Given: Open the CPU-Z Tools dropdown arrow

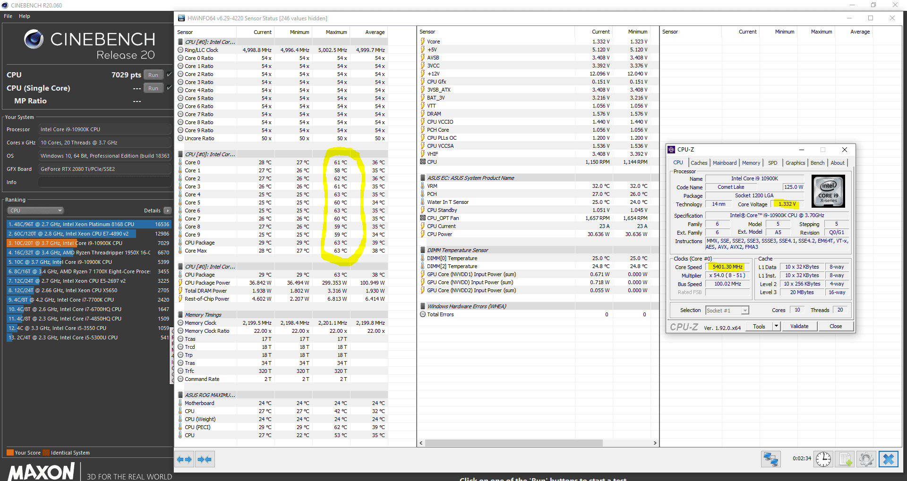Looking at the screenshot, I should click(776, 326).
